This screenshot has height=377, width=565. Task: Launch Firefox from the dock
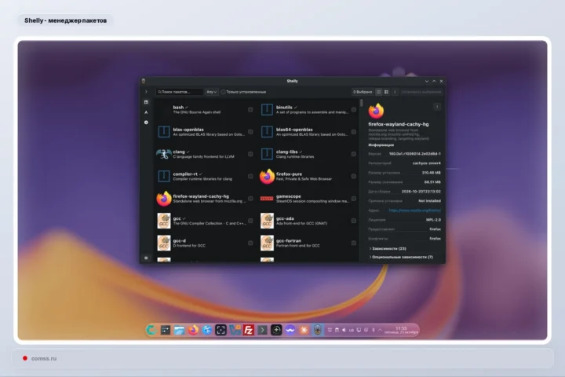click(193, 330)
